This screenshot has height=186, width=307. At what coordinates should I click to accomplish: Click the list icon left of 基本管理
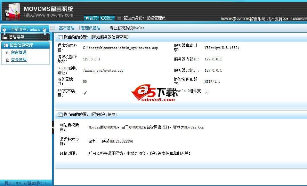click(x=52, y=28)
